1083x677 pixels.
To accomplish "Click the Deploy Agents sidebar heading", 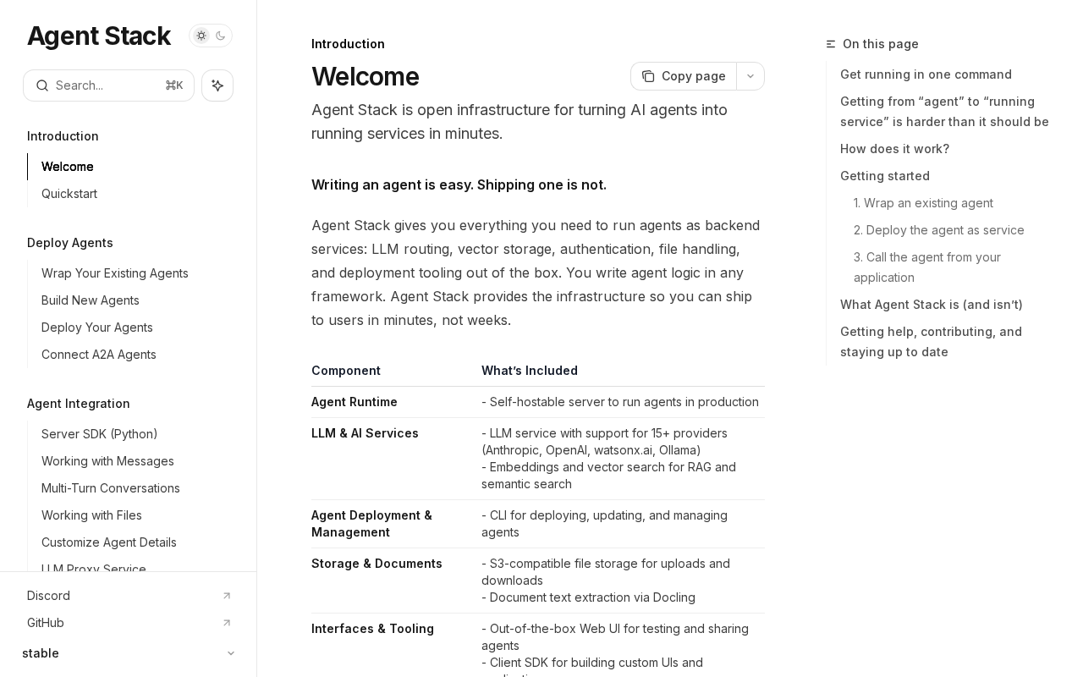I will [70, 243].
